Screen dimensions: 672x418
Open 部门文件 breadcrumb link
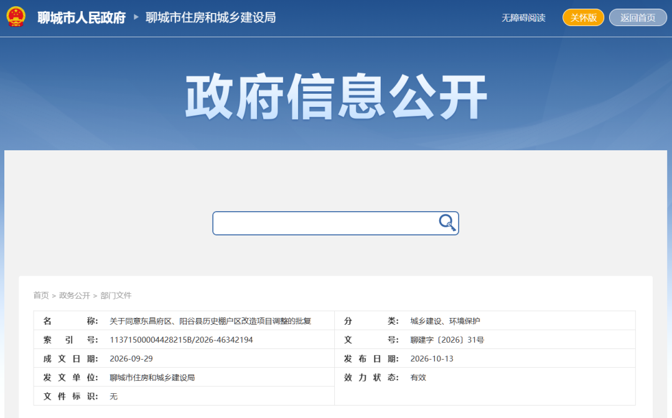(x=116, y=295)
